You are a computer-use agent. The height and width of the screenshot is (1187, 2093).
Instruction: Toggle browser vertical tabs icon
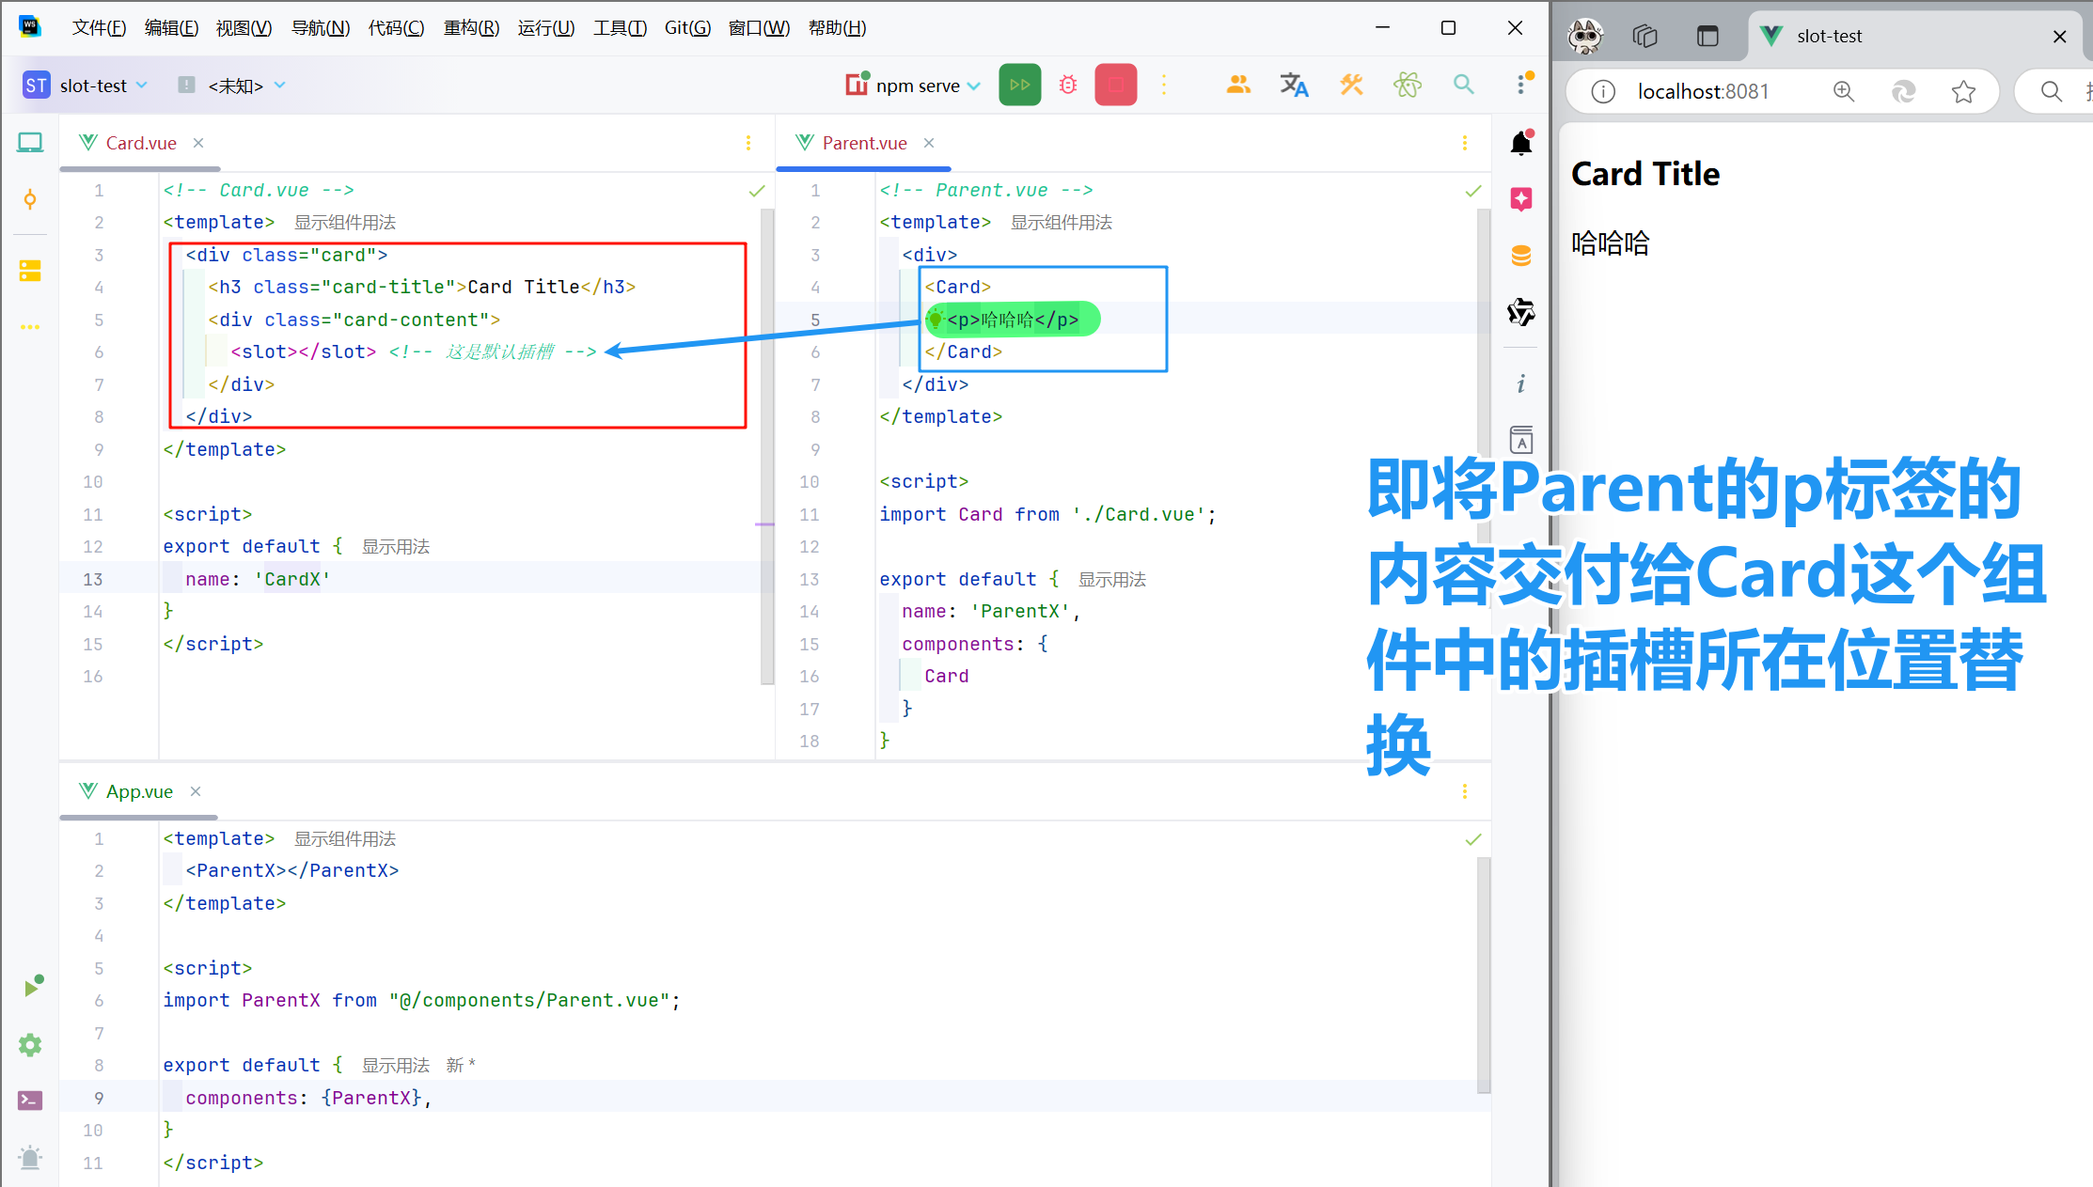click(1707, 36)
